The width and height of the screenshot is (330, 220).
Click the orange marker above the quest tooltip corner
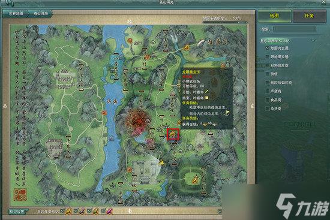[x=223, y=66]
